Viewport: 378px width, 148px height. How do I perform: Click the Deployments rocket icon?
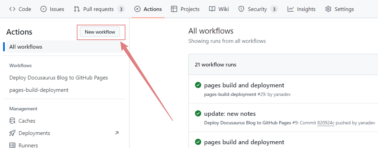point(12,133)
